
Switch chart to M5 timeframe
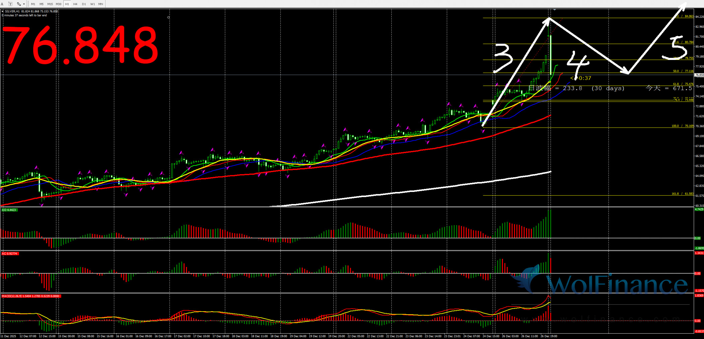[41, 4]
